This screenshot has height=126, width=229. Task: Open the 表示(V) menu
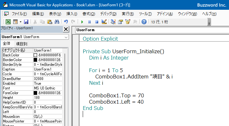pyautogui.click(x=55, y=14)
